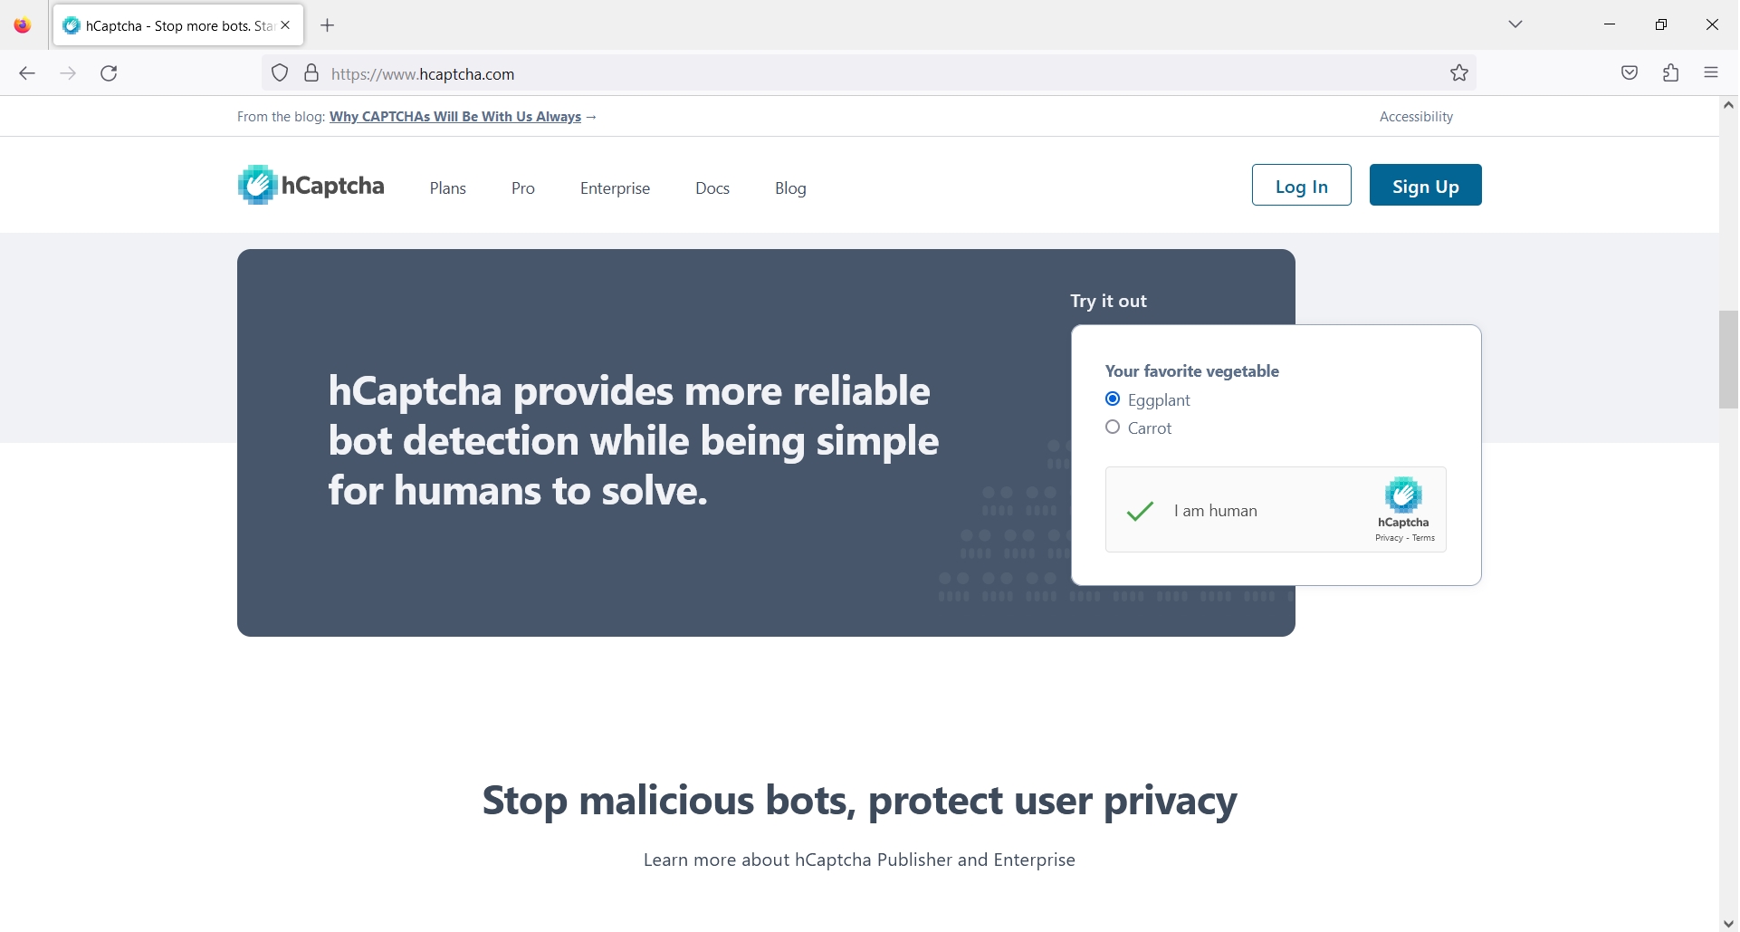The height and width of the screenshot is (932, 1740).
Task: Open the list-all-tabs dropdown arrow
Action: [x=1516, y=24]
